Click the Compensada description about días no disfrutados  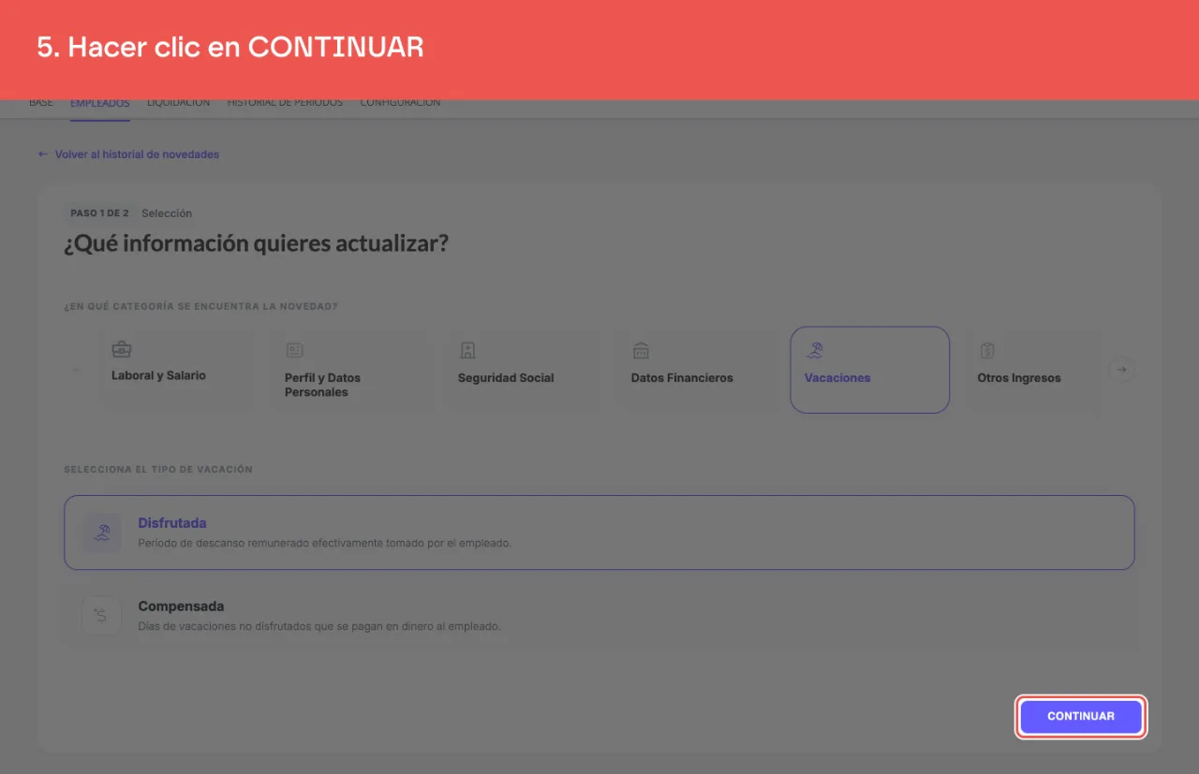(x=319, y=626)
